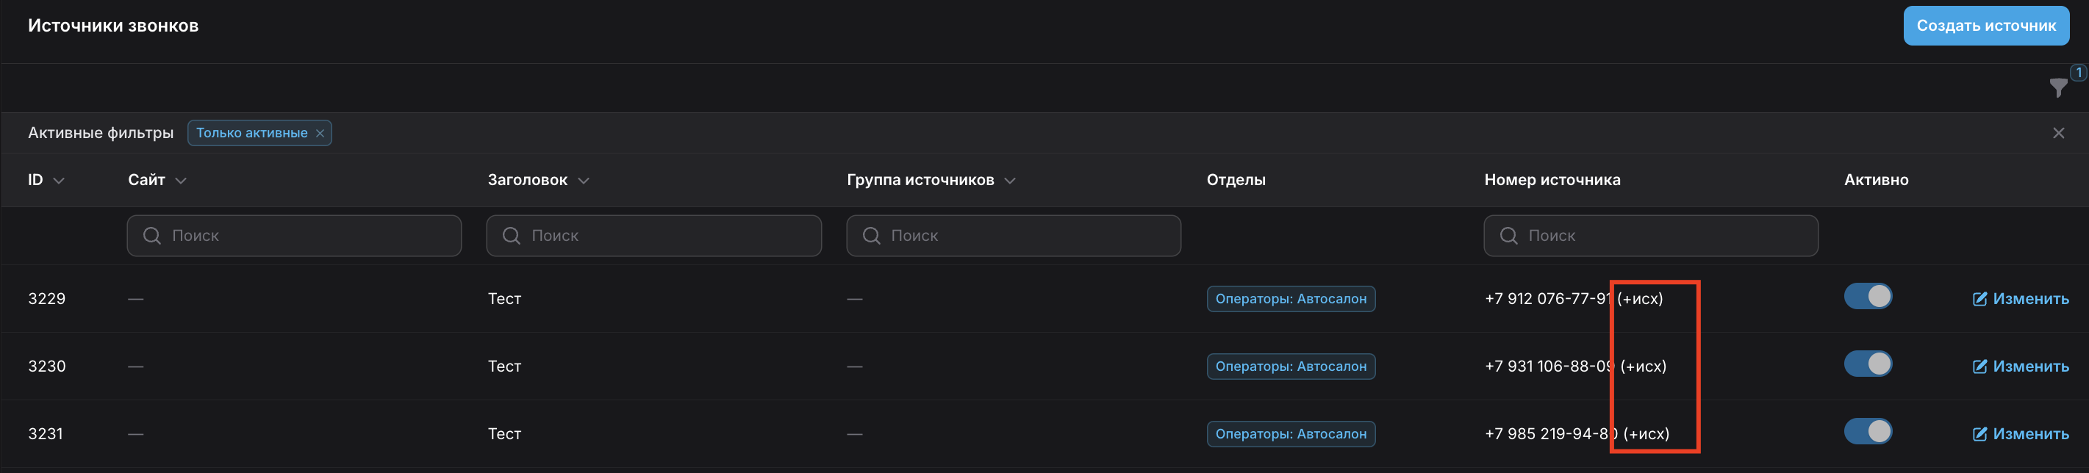Screen dimensions: 2089x473
Task: Click the edit icon for source 3229
Action: [x=1979, y=299]
